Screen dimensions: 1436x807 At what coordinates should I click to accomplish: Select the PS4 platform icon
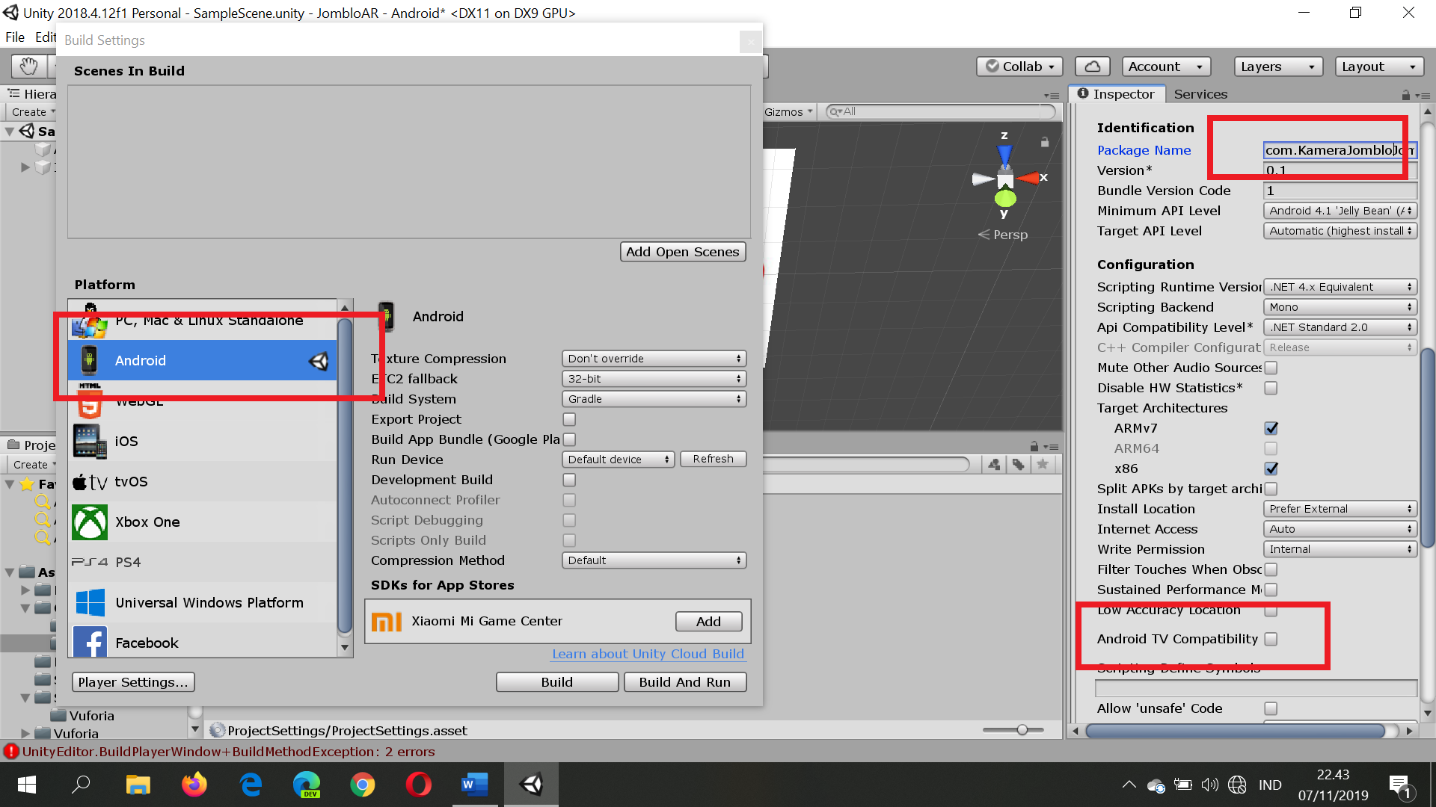pyautogui.click(x=90, y=562)
